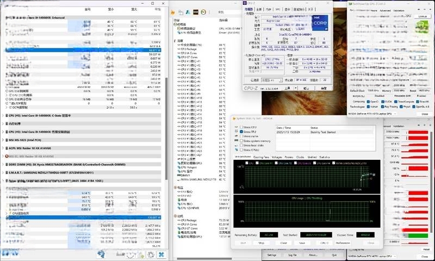Click the Lookup button in GPU-Z
Screen dimensions: 435x261
pos(422,16)
